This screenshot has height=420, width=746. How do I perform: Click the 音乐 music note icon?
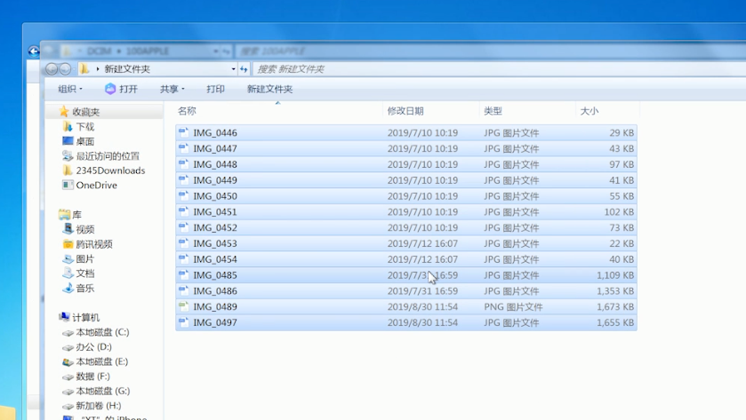[x=68, y=288]
